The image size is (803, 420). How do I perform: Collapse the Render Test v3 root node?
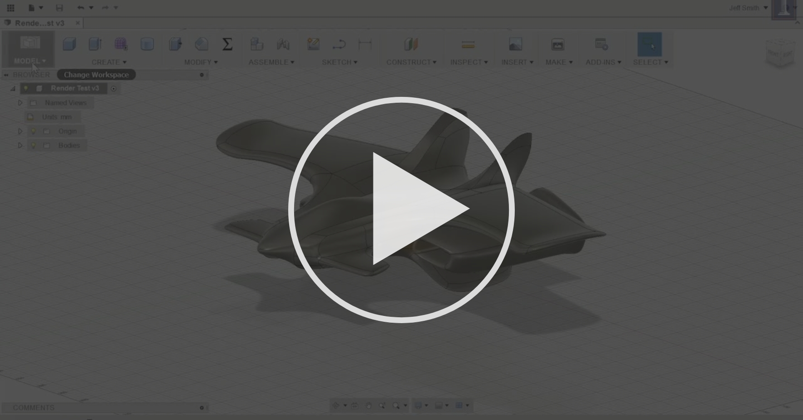point(13,88)
